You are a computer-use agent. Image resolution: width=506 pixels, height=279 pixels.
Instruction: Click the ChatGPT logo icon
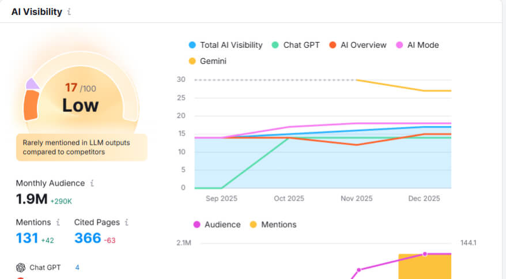coord(21,267)
